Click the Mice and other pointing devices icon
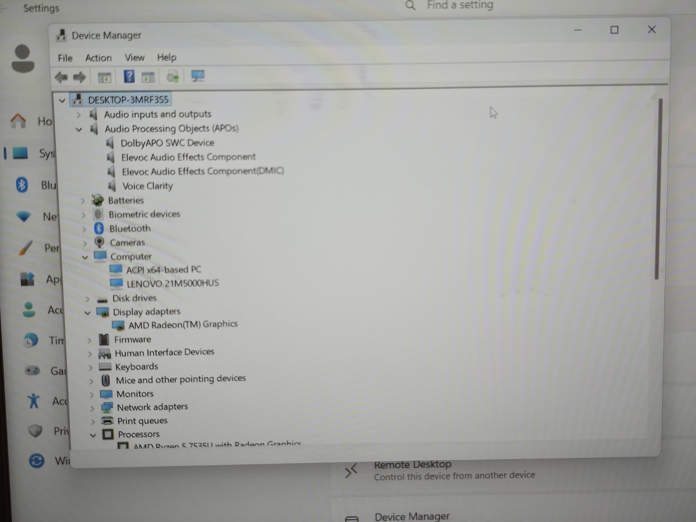Viewport: 696px width, 522px height. tap(106, 380)
